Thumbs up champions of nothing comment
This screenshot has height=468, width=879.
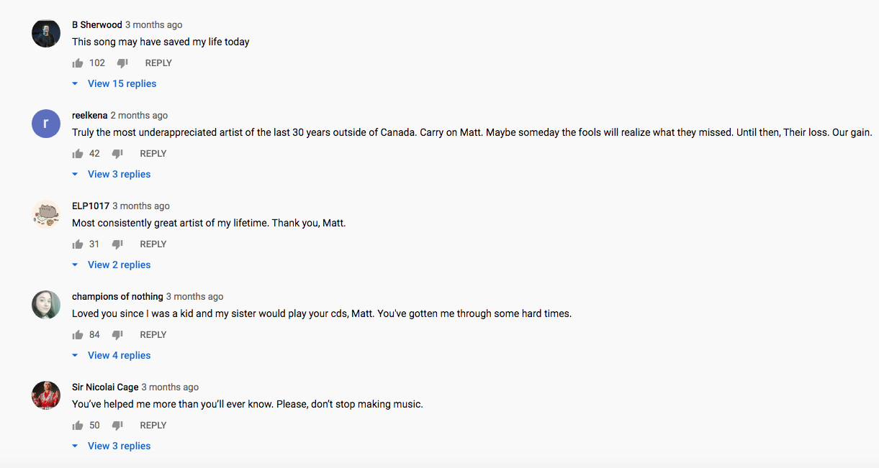pos(78,335)
